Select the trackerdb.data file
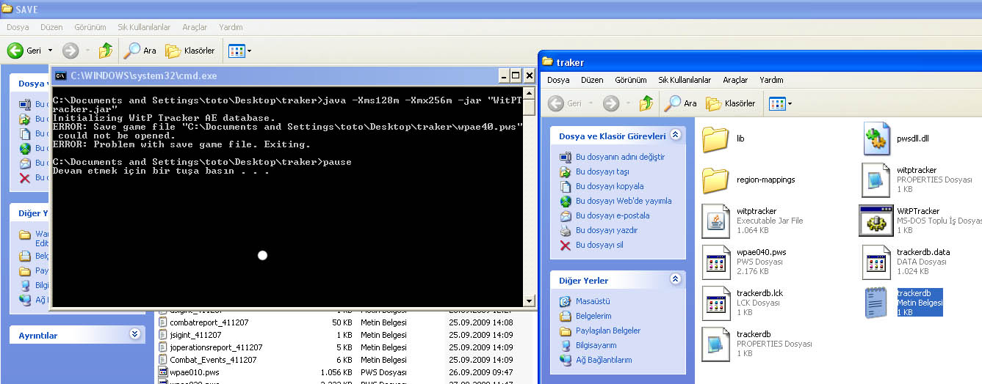The width and height of the screenshot is (982, 384). (x=876, y=262)
